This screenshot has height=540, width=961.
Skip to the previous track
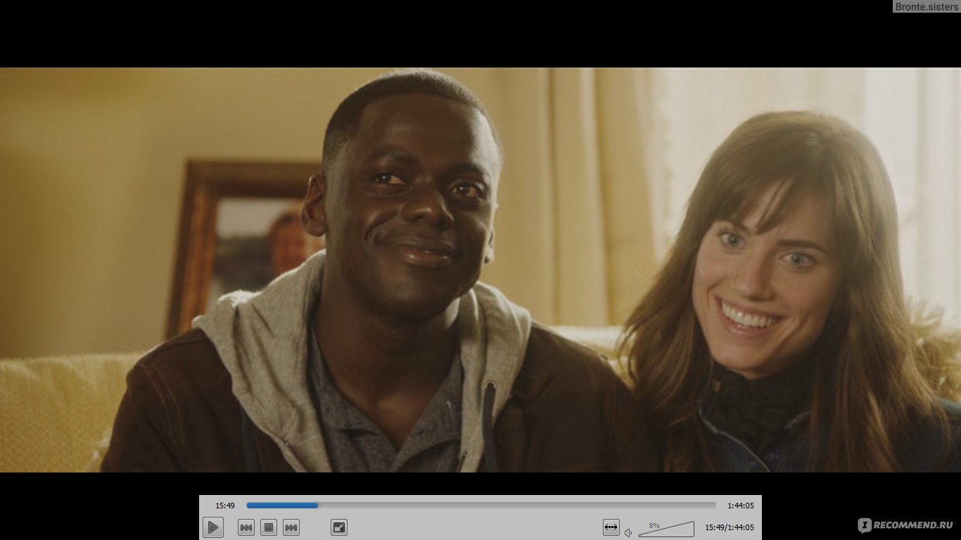point(246,527)
